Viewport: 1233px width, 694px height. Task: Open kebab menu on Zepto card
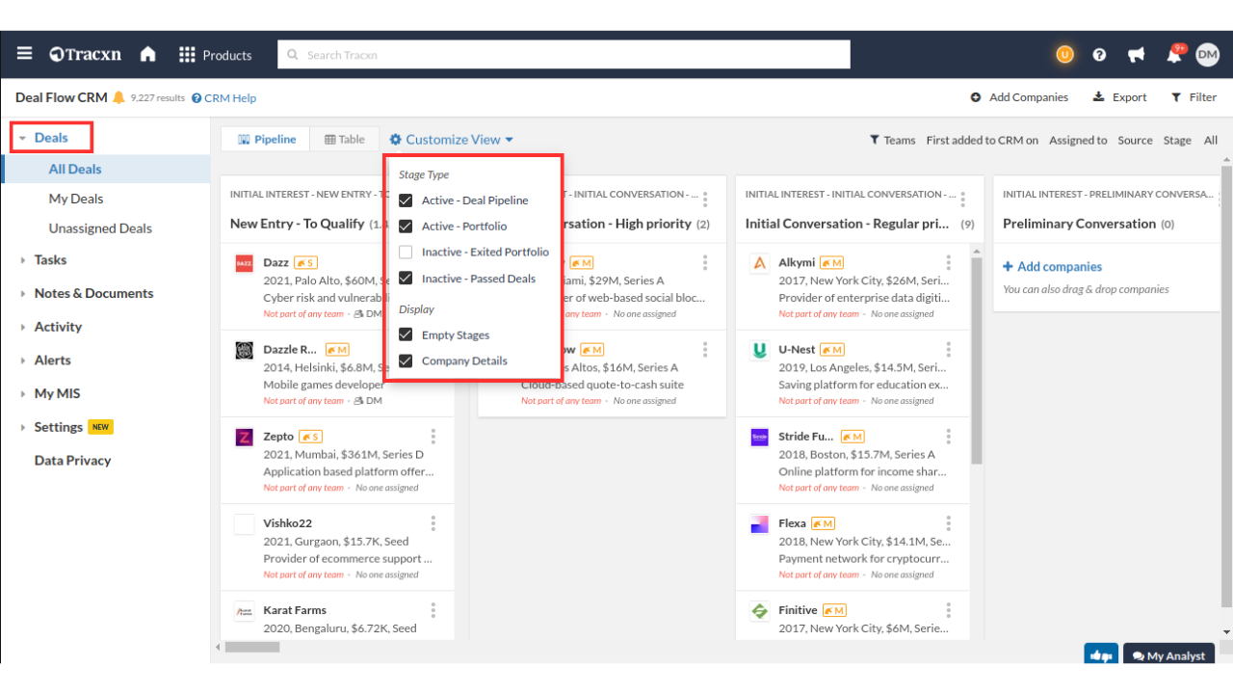click(433, 437)
